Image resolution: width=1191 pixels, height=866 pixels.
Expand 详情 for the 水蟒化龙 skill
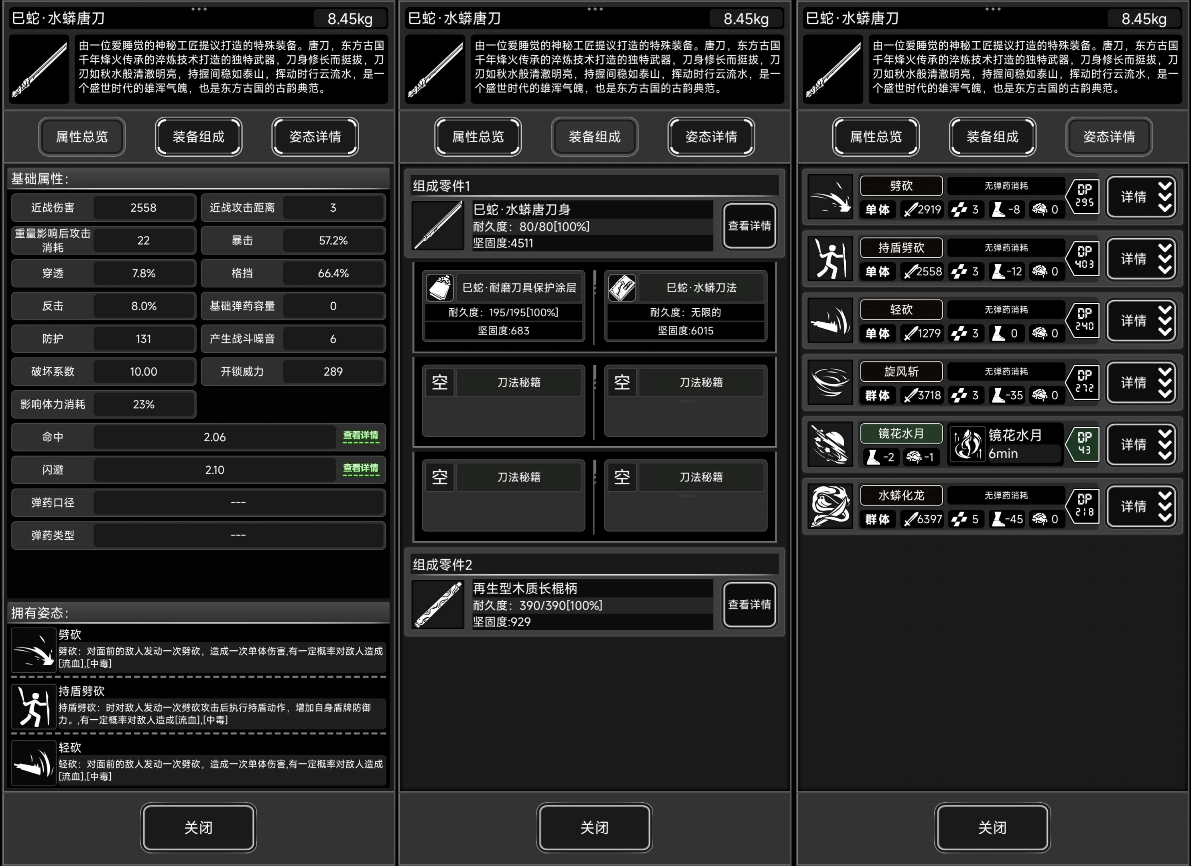(x=1140, y=507)
